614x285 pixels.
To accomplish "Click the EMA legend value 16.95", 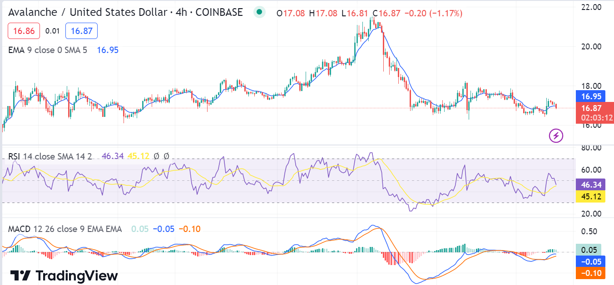I will coord(108,50).
